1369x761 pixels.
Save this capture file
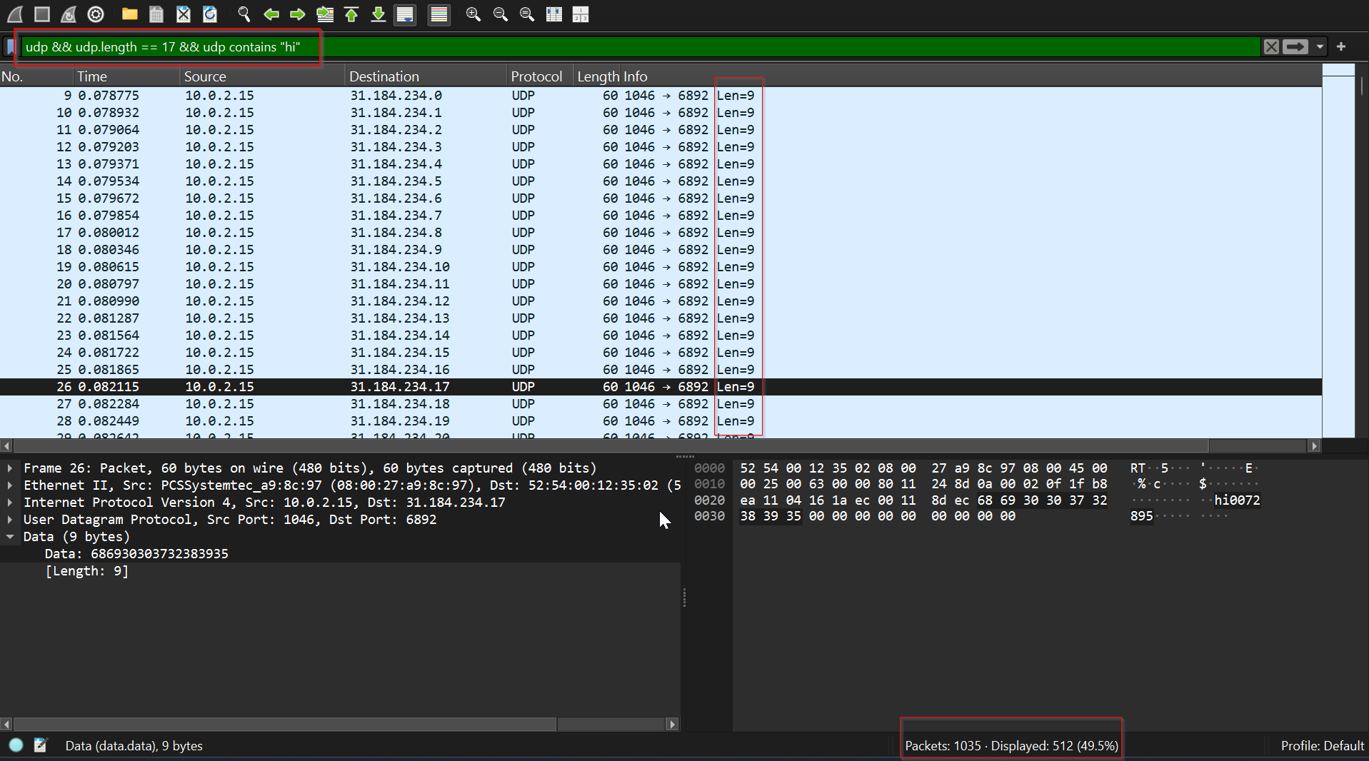156,14
